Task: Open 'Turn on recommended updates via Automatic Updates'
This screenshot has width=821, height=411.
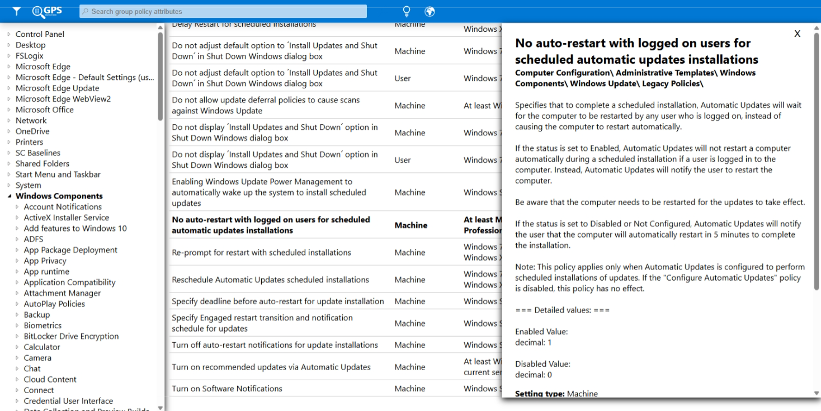Action: [x=335, y=367]
